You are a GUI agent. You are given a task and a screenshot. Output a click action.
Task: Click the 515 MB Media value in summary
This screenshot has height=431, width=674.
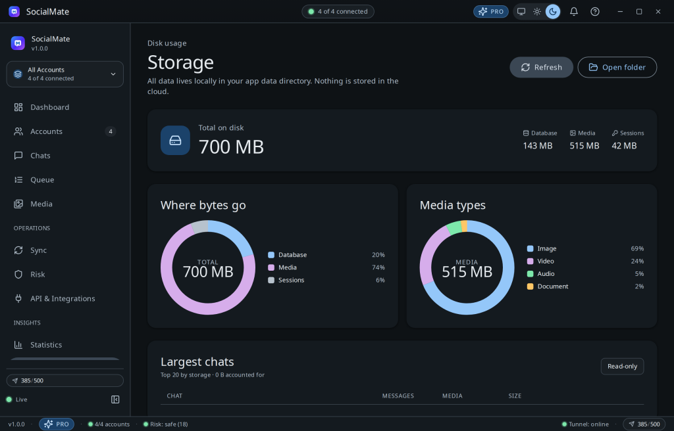[584, 146]
